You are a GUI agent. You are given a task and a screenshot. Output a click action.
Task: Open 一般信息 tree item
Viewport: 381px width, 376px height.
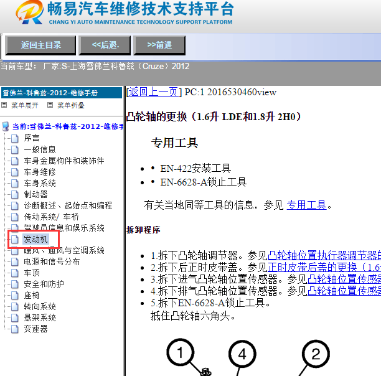40,149
